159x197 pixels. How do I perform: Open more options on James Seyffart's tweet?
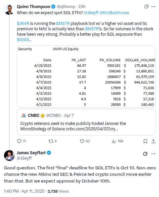(x=154, y=154)
